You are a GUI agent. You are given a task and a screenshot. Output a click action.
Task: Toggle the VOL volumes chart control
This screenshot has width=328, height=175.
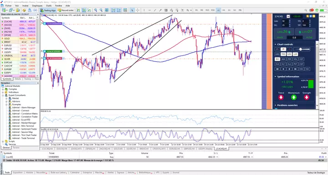295,59
